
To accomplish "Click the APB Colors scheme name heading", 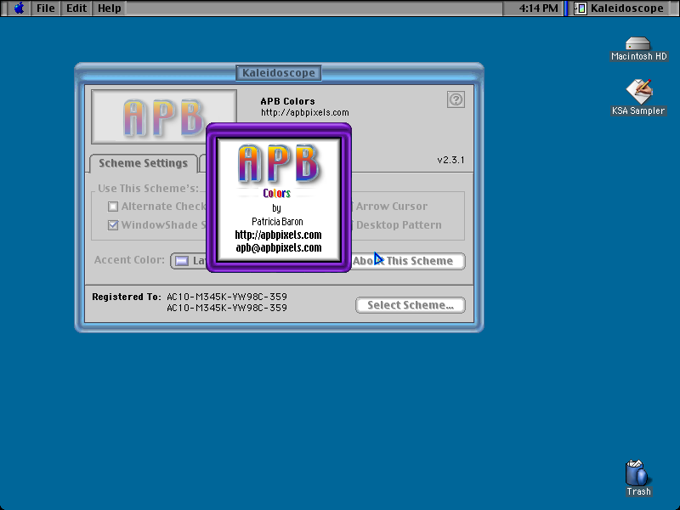I will point(287,101).
